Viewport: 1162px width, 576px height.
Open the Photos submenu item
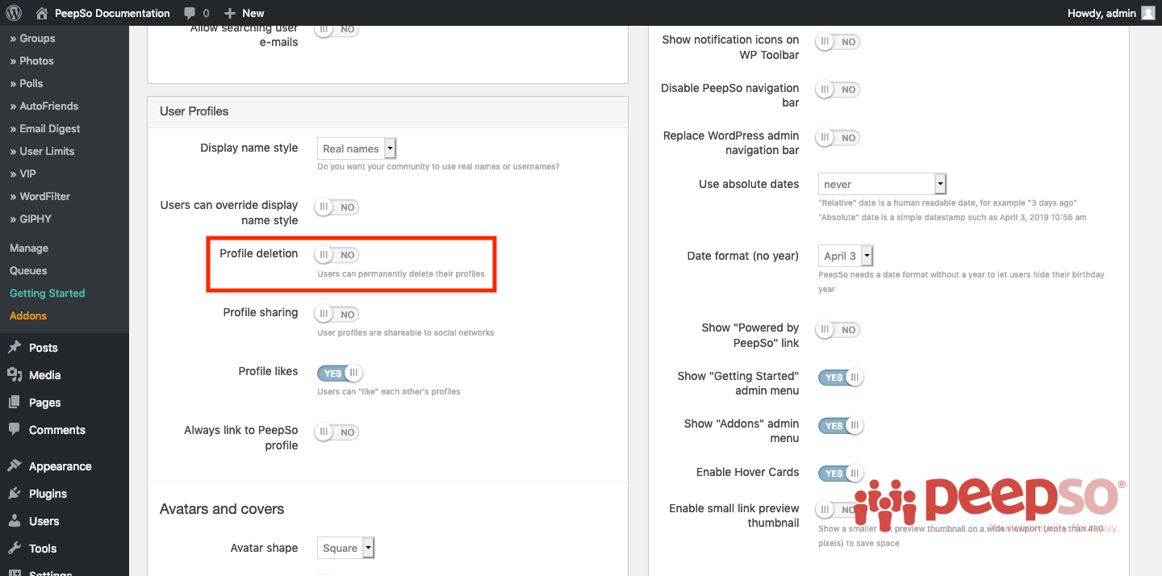[x=31, y=61]
